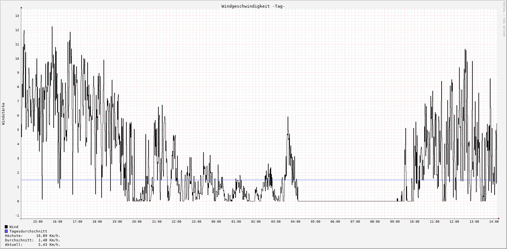Click the y-axis value 2
The width and height of the screenshot is (507, 249).
pyautogui.click(x=18, y=173)
